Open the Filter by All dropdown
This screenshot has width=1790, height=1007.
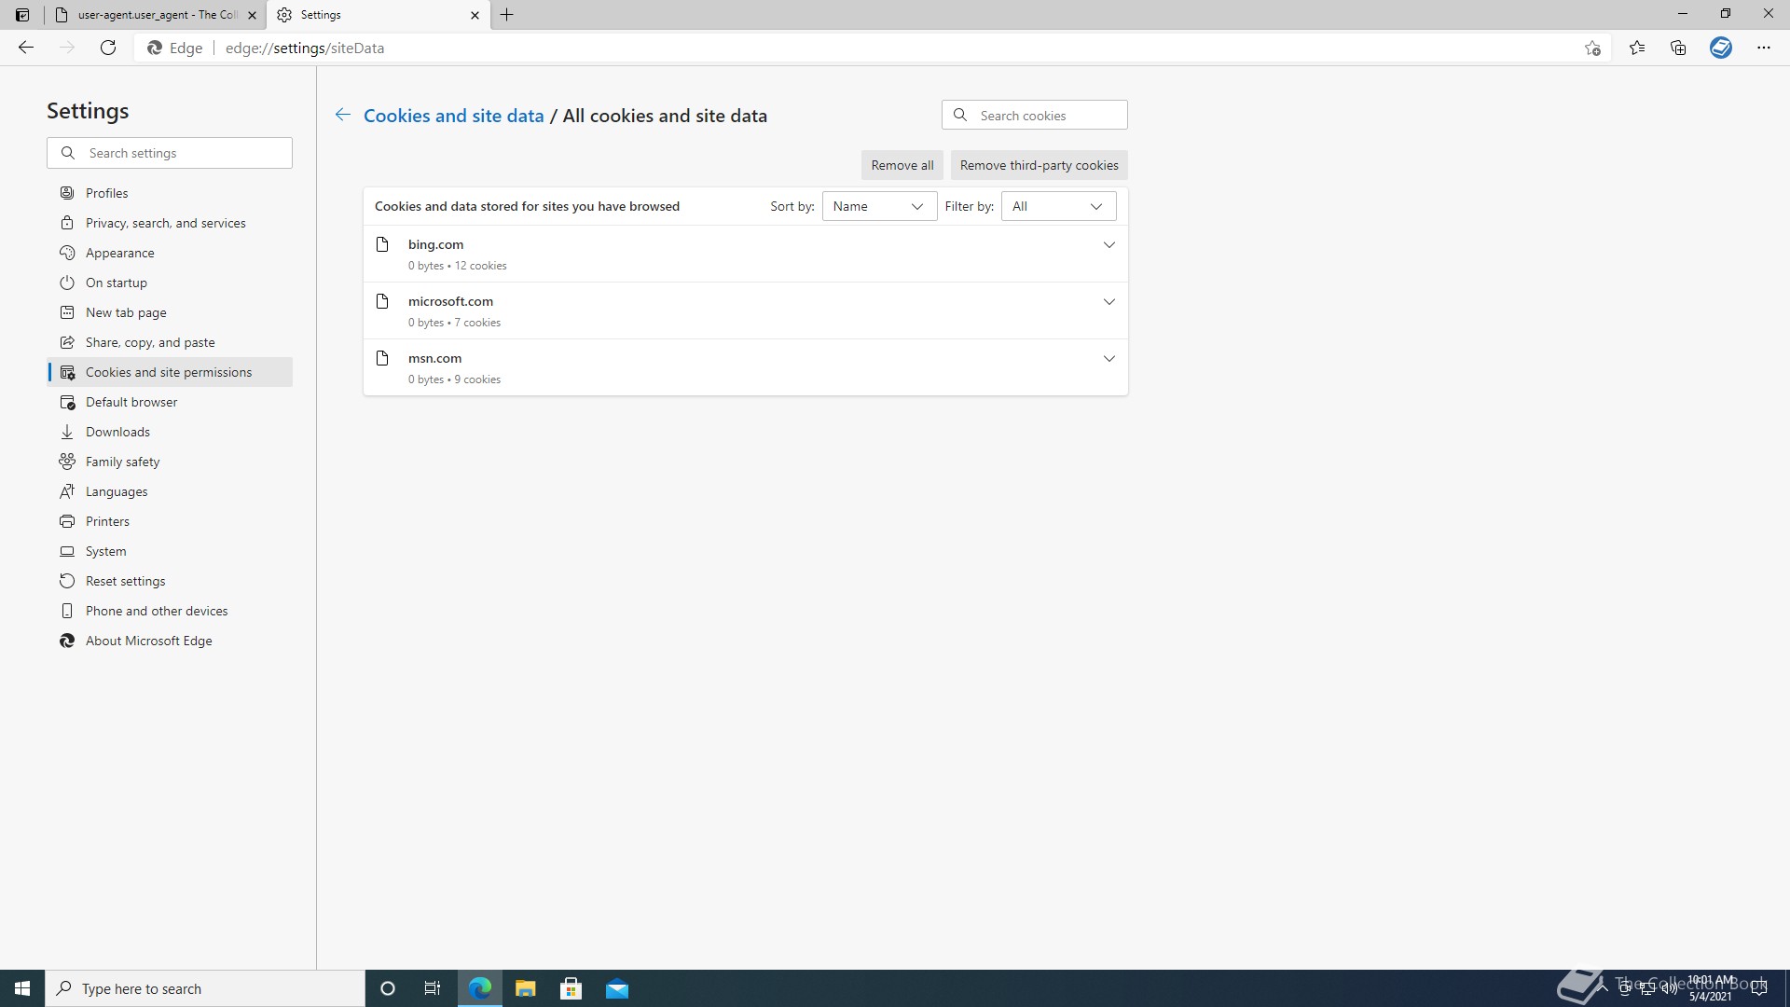pyautogui.click(x=1057, y=206)
